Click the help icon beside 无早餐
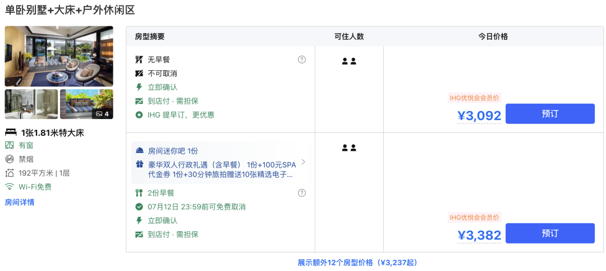Screen dimensions: 606x271 coord(302,59)
